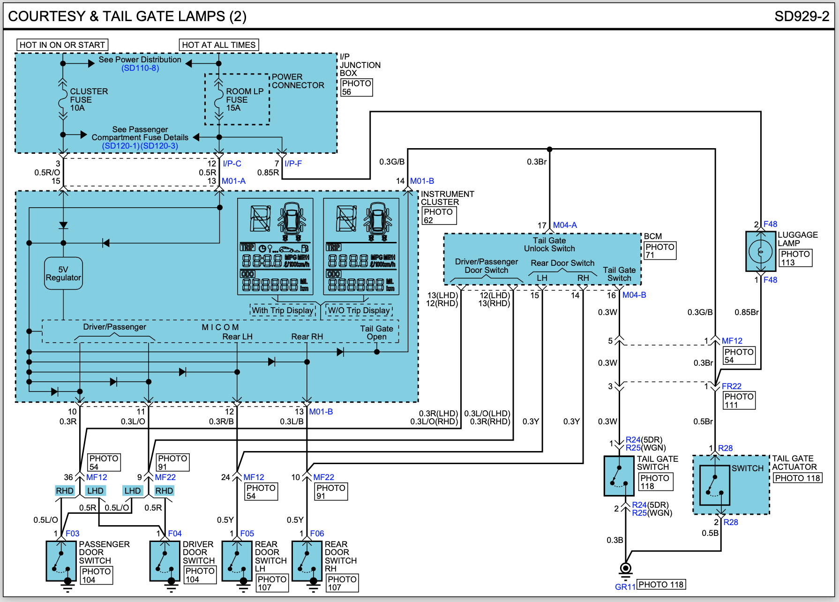Click the F06 connector label
Screen dimensions: 839x602
pos(317,534)
